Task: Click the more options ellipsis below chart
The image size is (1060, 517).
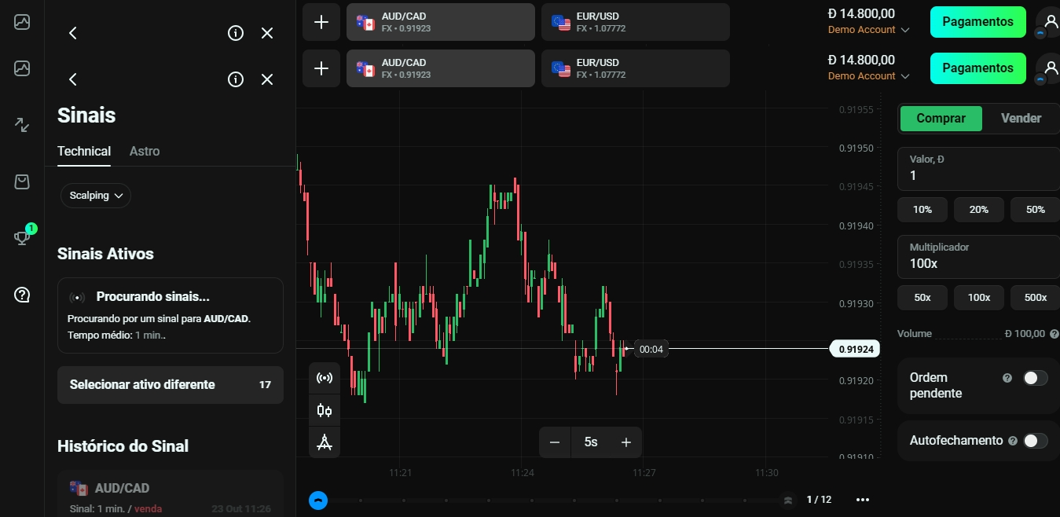Action: pyautogui.click(x=863, y=500)
